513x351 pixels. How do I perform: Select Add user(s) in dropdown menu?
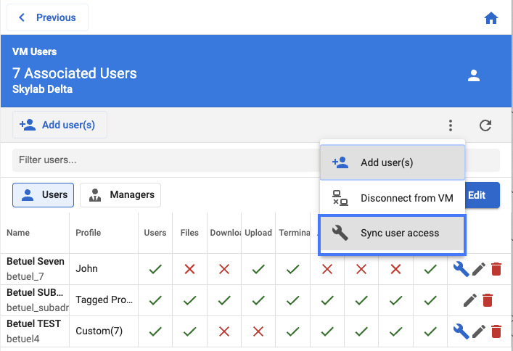tap(392, 162)
